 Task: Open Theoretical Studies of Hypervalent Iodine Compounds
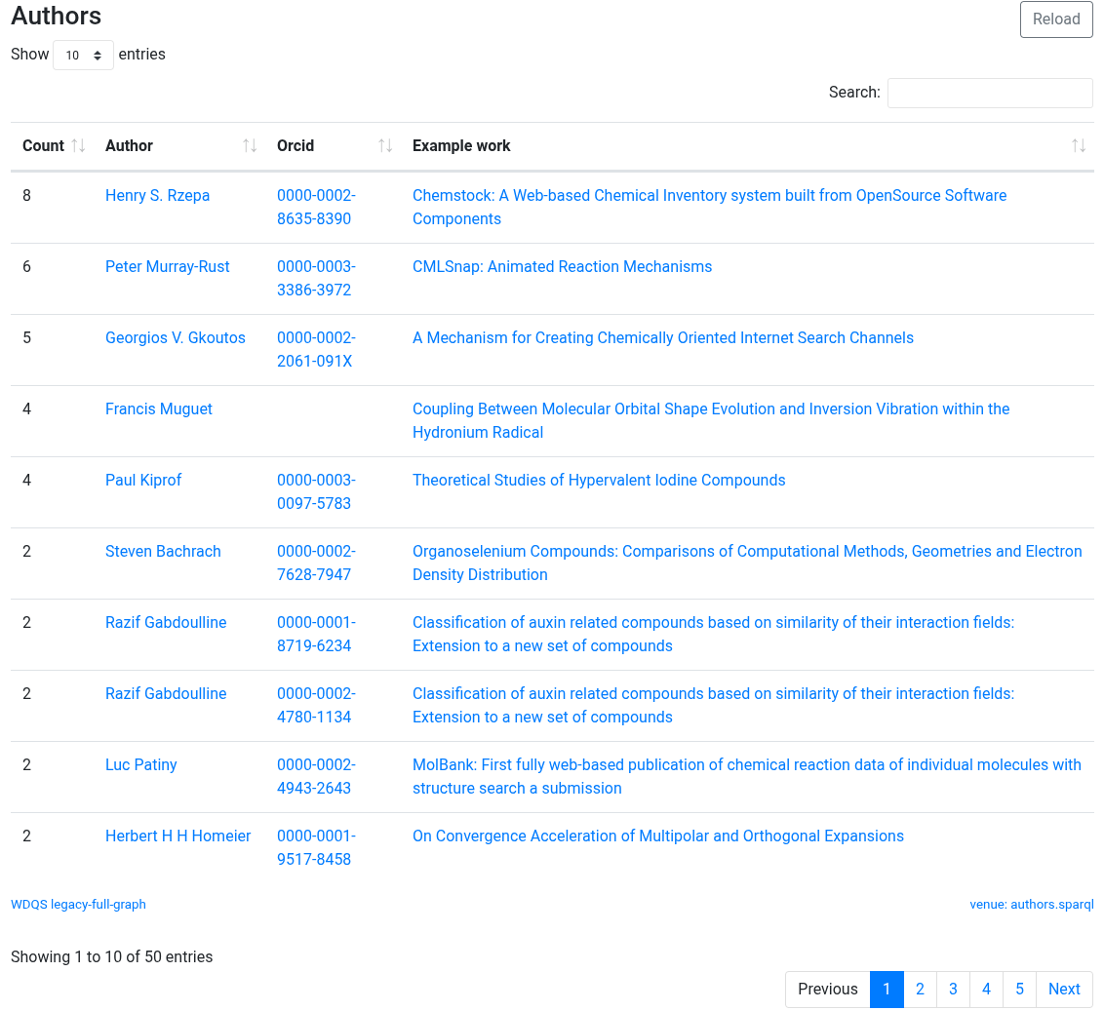click(599, 481)
